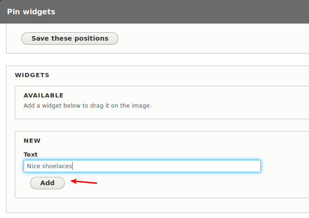This screenshot has height=218, width=309.
Task: Click the text caret after shoelaces
Action: click(73, 166)
